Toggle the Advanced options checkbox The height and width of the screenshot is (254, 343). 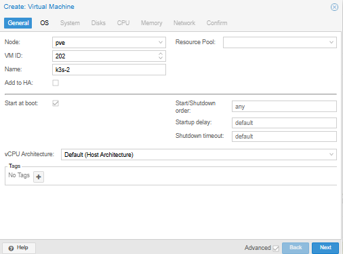pos(276,249)
